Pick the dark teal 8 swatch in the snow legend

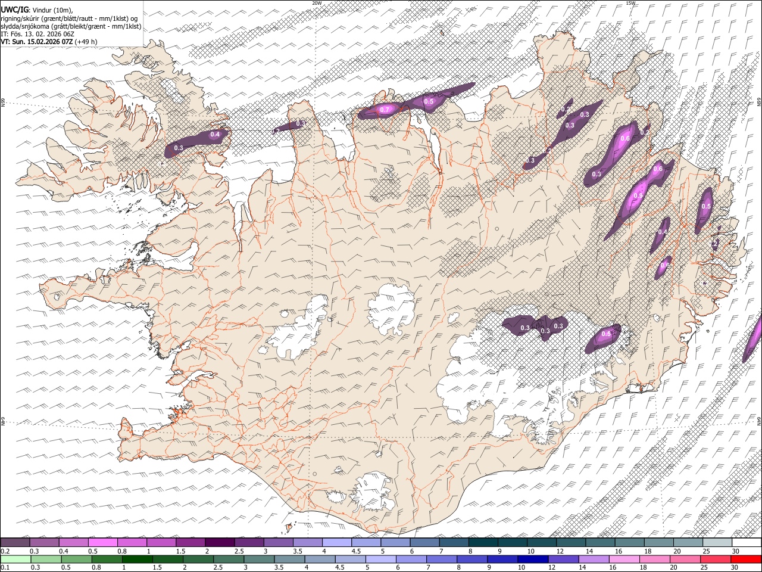(x=483, y=542)
